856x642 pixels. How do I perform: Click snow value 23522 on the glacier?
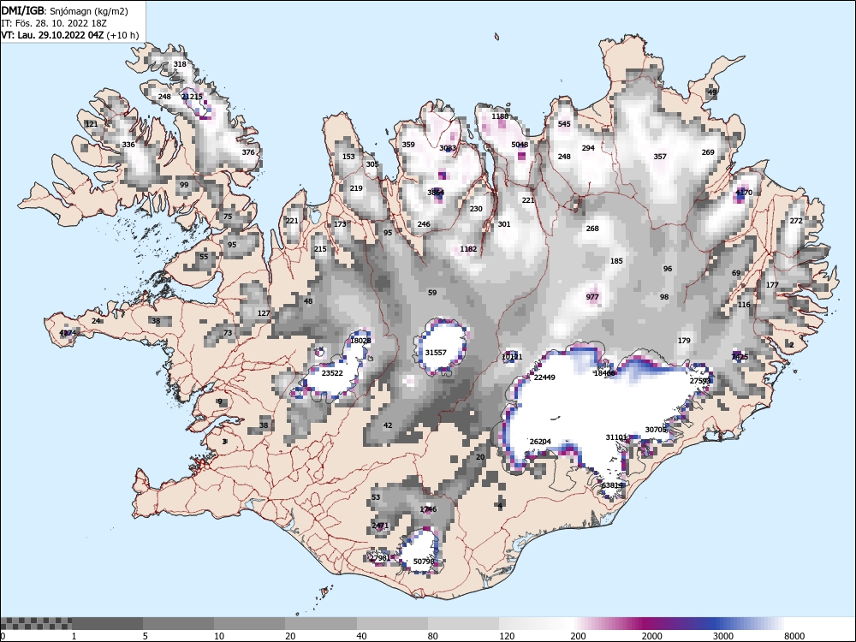click(x=332, y=373)
